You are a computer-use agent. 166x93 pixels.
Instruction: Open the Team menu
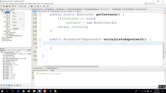coord(39,4)
